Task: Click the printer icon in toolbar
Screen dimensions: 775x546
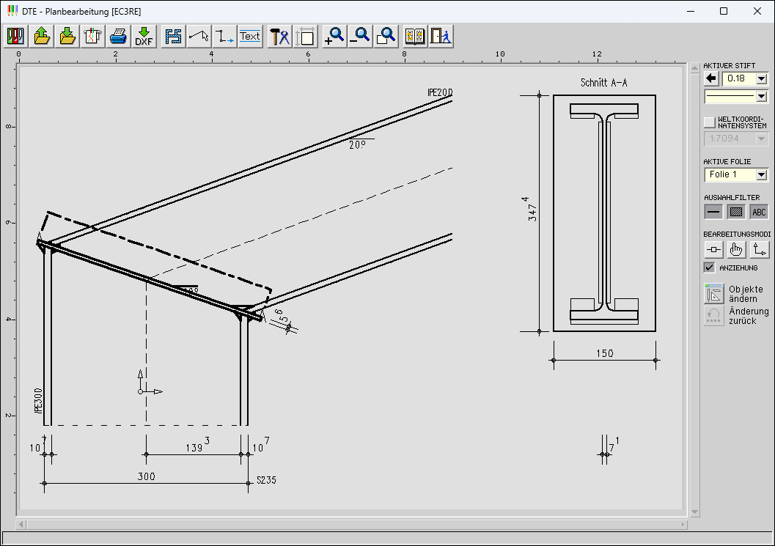Action: click(x=118, y=36)
